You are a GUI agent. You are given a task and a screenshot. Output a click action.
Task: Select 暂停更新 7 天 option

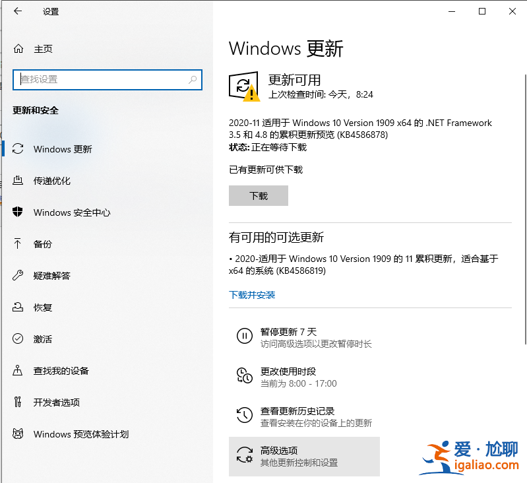click(304, 337)
